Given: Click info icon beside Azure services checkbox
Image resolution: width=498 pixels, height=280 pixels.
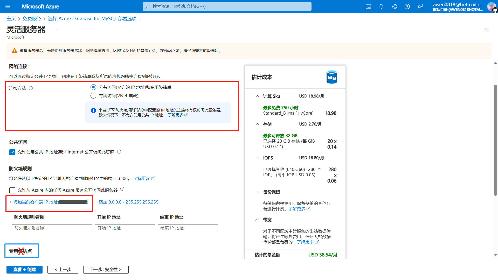Looking at the screenshot, I should click(x=122, y=189).
